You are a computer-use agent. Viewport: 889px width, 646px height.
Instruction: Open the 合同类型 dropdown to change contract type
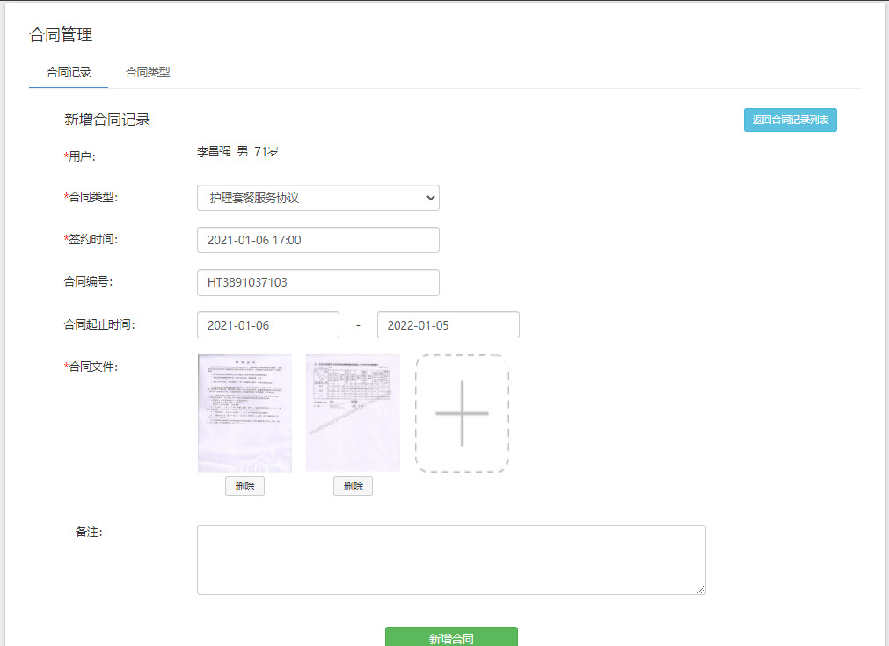coord(317,198)
